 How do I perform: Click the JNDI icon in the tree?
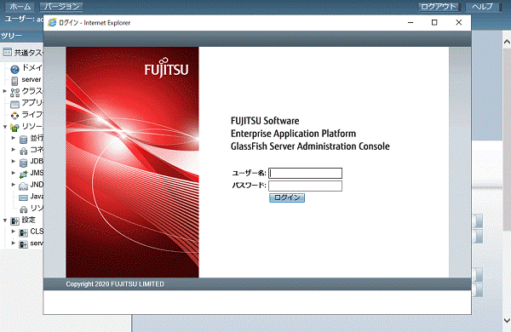[24, 186]
